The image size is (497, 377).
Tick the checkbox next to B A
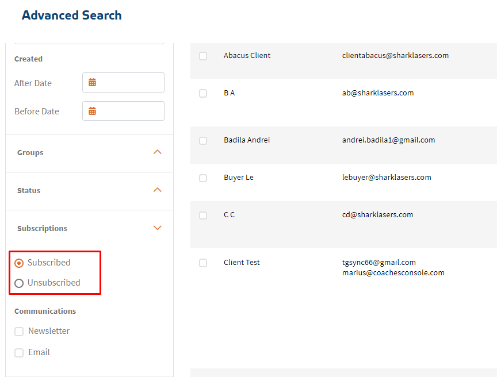pos(203,94)
